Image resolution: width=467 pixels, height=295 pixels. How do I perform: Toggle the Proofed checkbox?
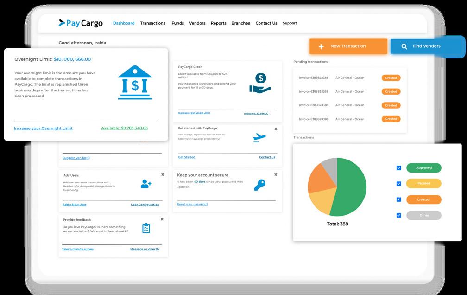(x=399, y=184)
